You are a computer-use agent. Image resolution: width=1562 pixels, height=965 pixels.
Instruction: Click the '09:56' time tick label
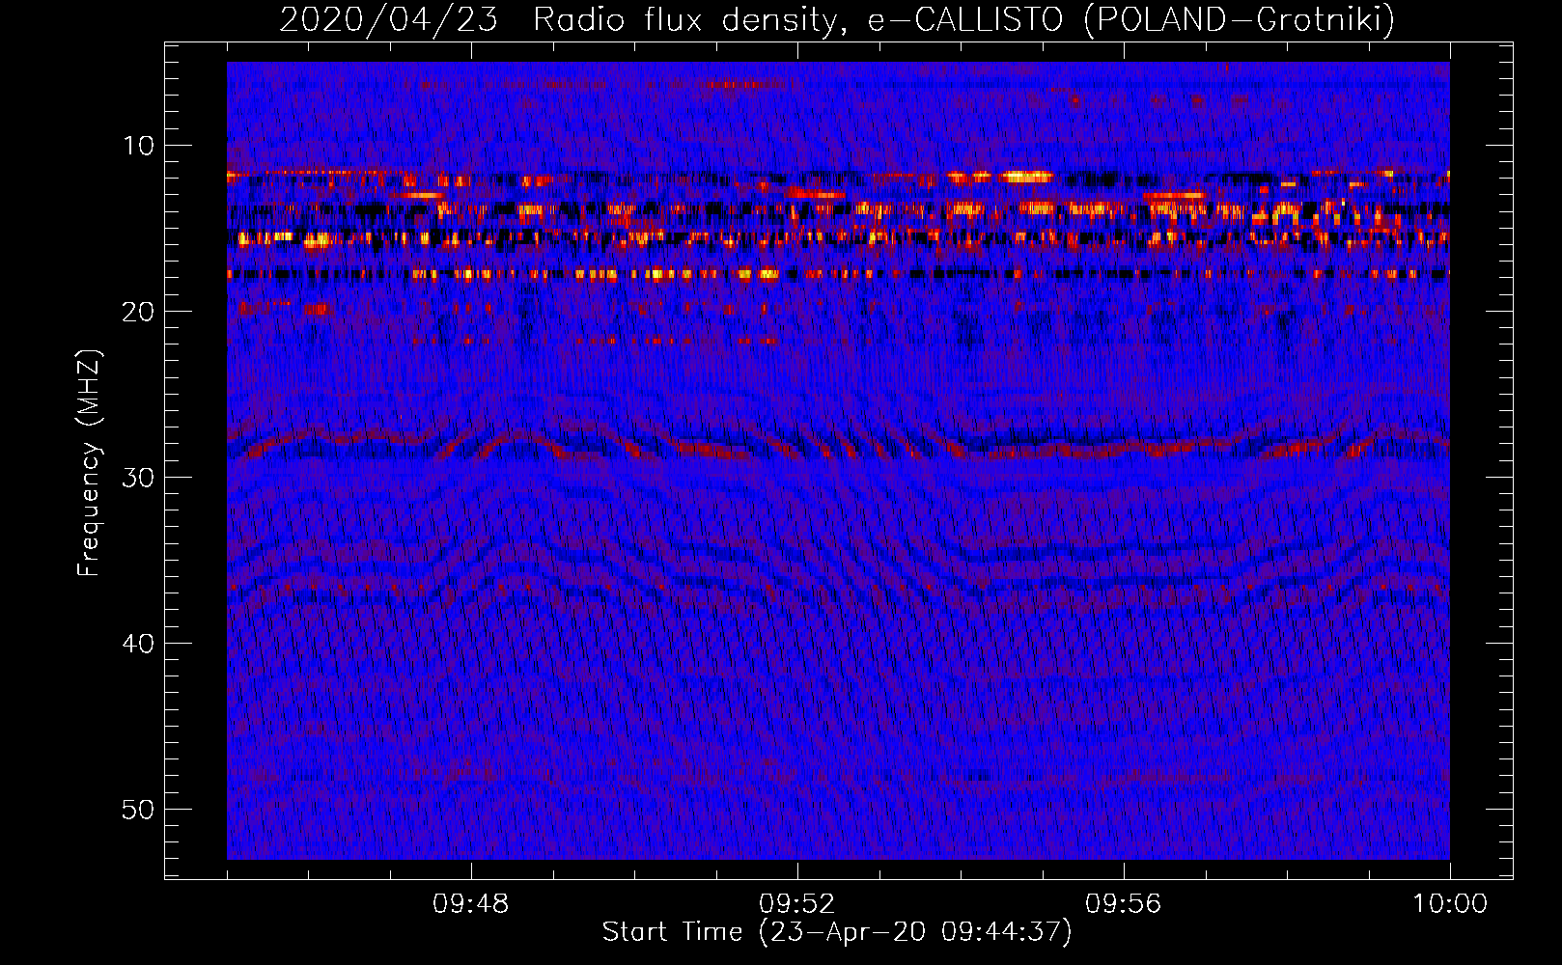(x=1123, y=904)
